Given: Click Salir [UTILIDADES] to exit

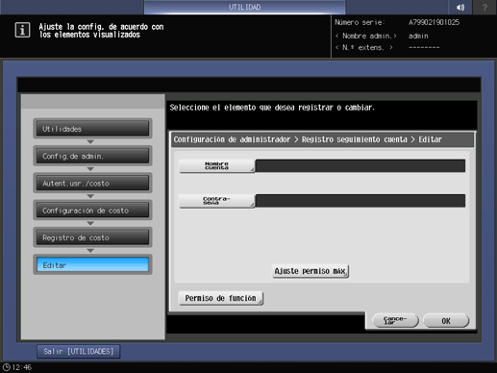Looking at the screenshot, I should [x=79, y=352].
